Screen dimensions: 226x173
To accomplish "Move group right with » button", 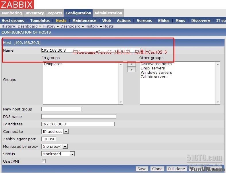I will coord(131,70).
